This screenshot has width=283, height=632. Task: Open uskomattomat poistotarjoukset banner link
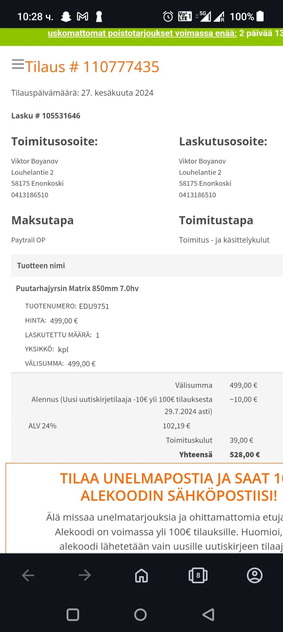point(142,33)
